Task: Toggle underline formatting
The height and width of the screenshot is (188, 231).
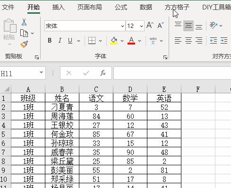Action: pos(70,41)
